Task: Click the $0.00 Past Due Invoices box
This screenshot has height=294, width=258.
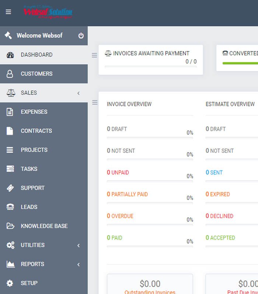Action: point(232,284)
